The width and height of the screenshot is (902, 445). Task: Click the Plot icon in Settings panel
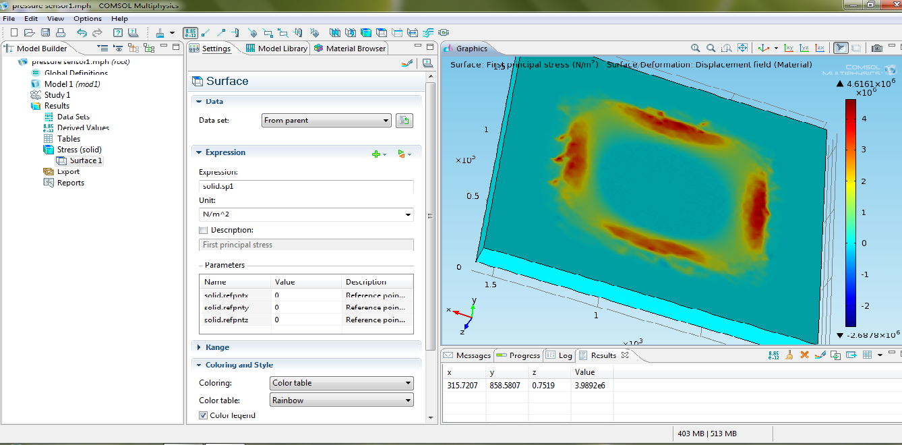(x=406, y=63)
